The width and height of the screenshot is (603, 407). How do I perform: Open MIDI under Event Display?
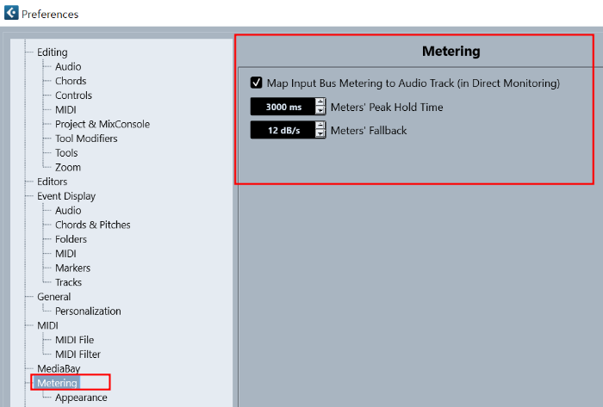coord(65,254)
